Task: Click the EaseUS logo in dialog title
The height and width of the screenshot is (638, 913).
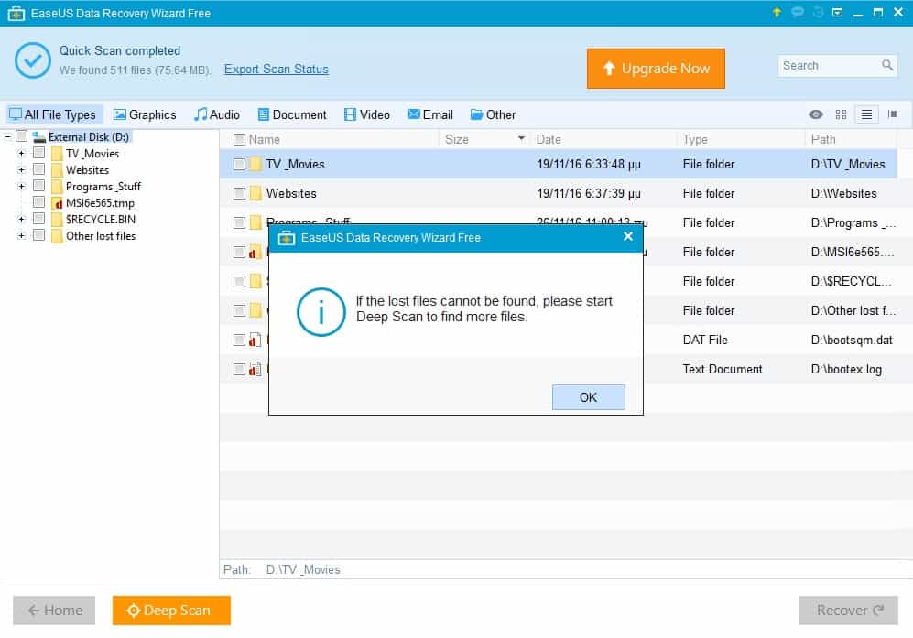Action: [x=286, y=237]
